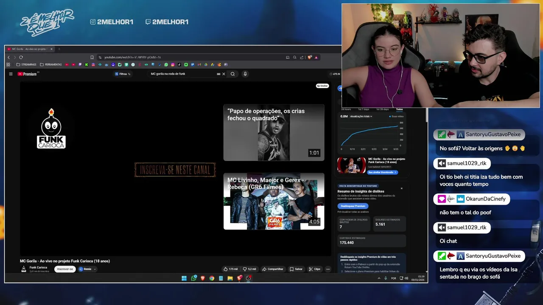Open the TikTok bookmark icon

coord(179,64)
